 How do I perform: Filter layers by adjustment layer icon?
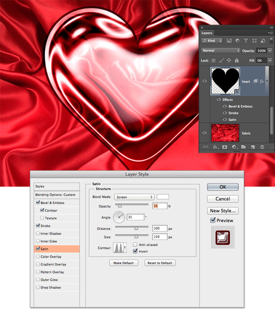point(238,41)
